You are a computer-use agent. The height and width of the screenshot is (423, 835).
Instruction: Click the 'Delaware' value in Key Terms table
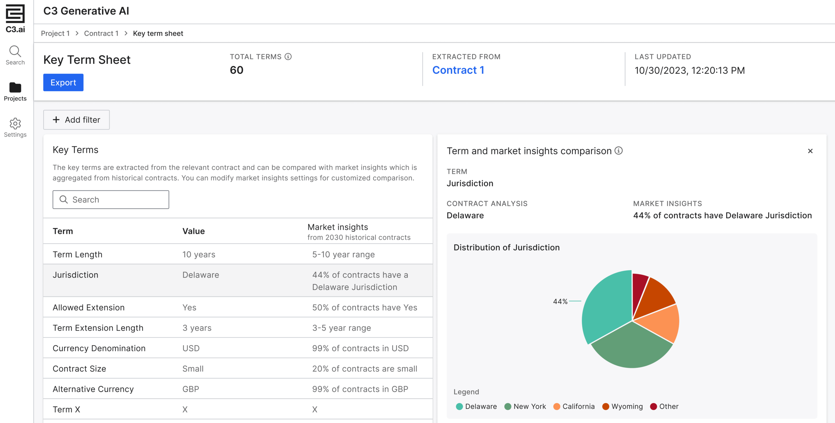[201, 275]
